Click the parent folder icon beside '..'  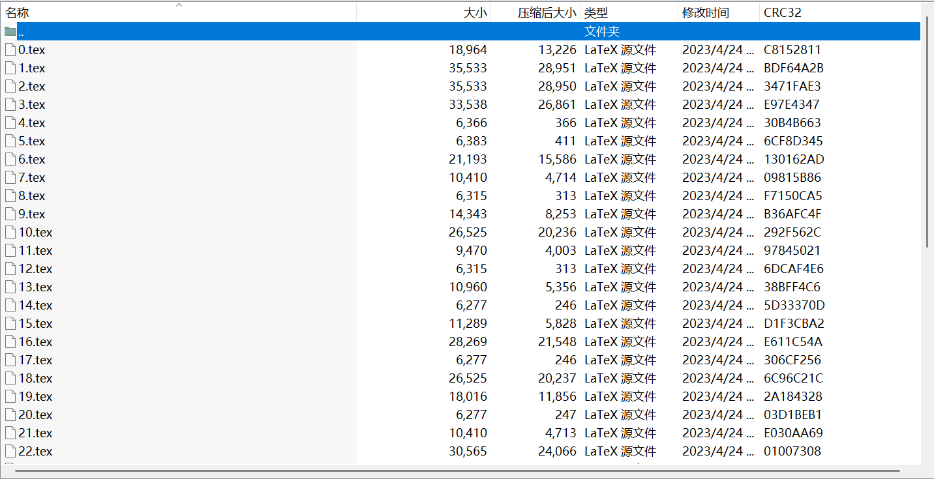coord(10,31)
